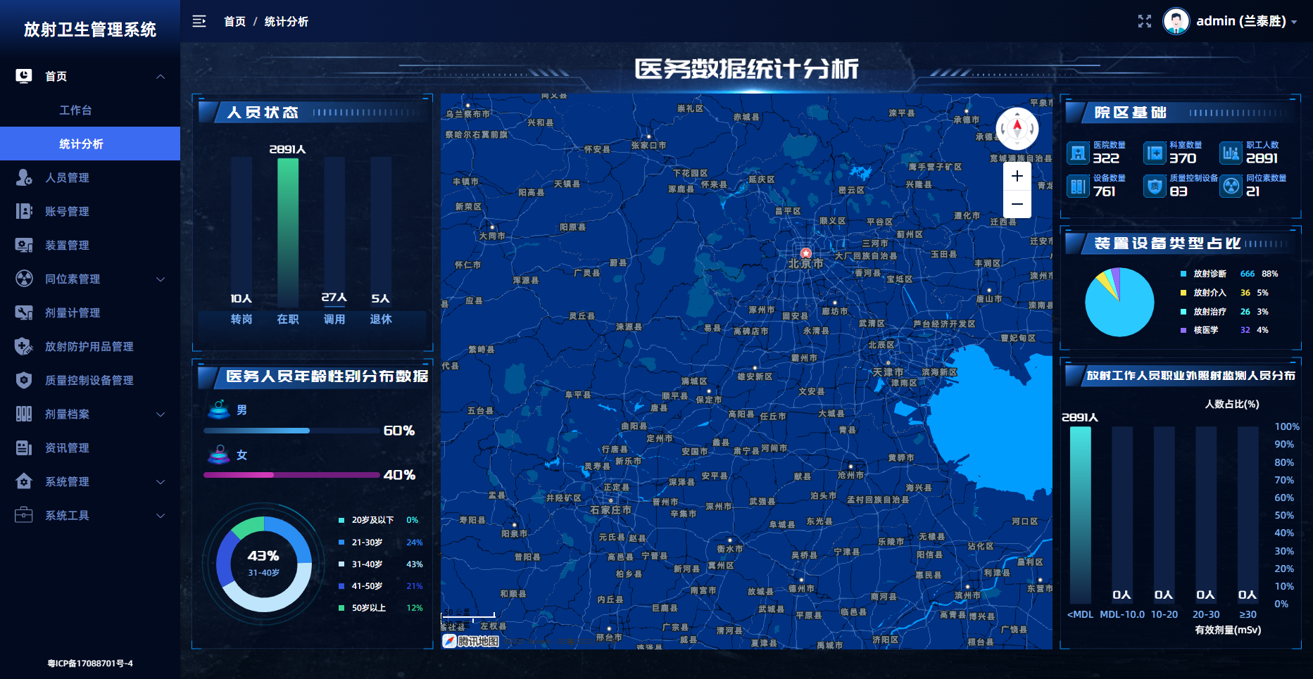Screen dimensions: 1313x679
Task: Zoom out on the map
Action: coord(1017,204)
